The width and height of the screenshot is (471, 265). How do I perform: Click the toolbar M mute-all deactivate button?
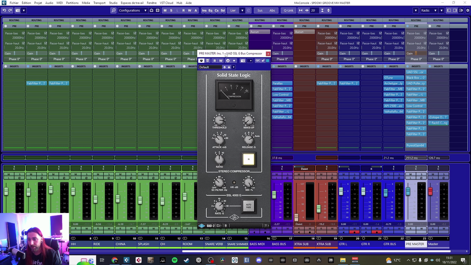[165, 10]
